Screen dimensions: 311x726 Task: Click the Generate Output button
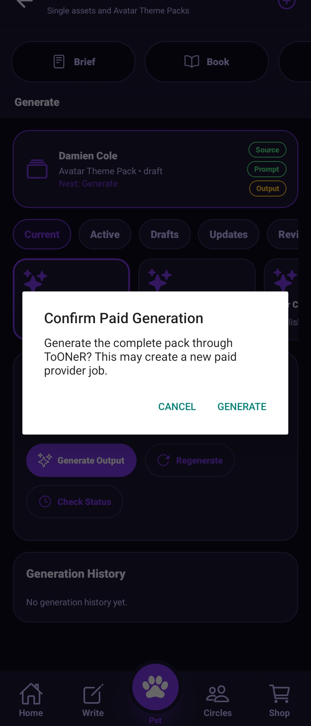(x=81, y=460)
